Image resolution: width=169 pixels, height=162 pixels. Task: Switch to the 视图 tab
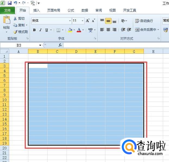(112, 10)
